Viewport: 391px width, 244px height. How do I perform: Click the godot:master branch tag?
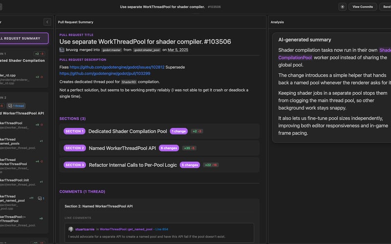coord(111,50)
